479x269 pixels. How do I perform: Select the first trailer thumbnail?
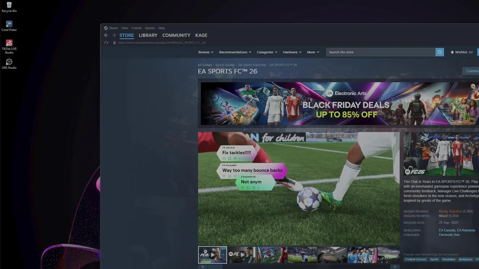point(212,255)
